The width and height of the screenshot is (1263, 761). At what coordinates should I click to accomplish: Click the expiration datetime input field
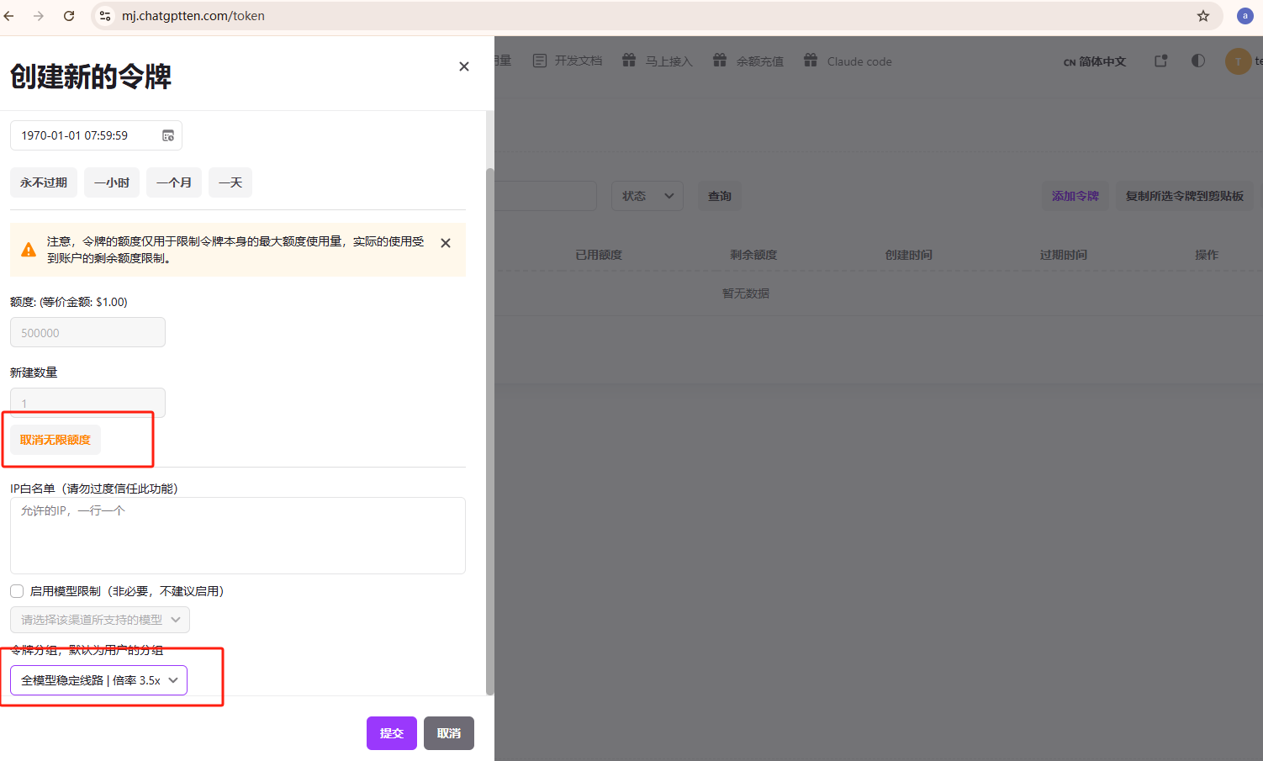point(96,135)
